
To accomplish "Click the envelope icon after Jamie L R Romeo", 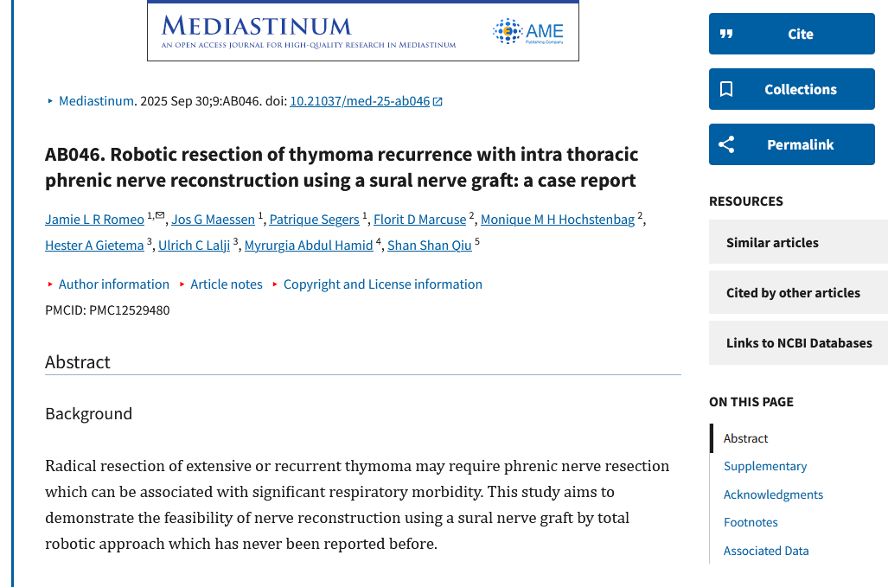I will click(160, 215).
